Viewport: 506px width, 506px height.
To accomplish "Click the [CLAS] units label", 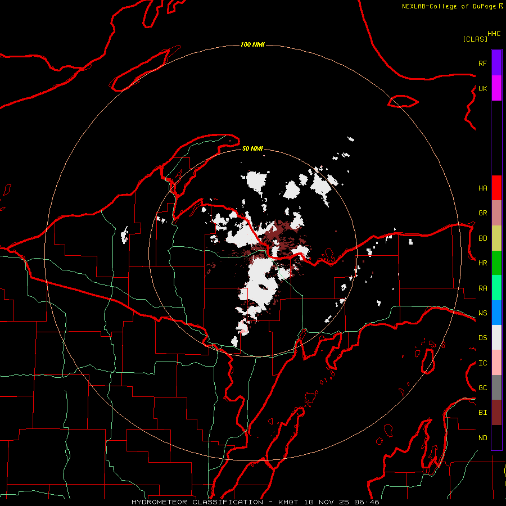I will (475, 39).
